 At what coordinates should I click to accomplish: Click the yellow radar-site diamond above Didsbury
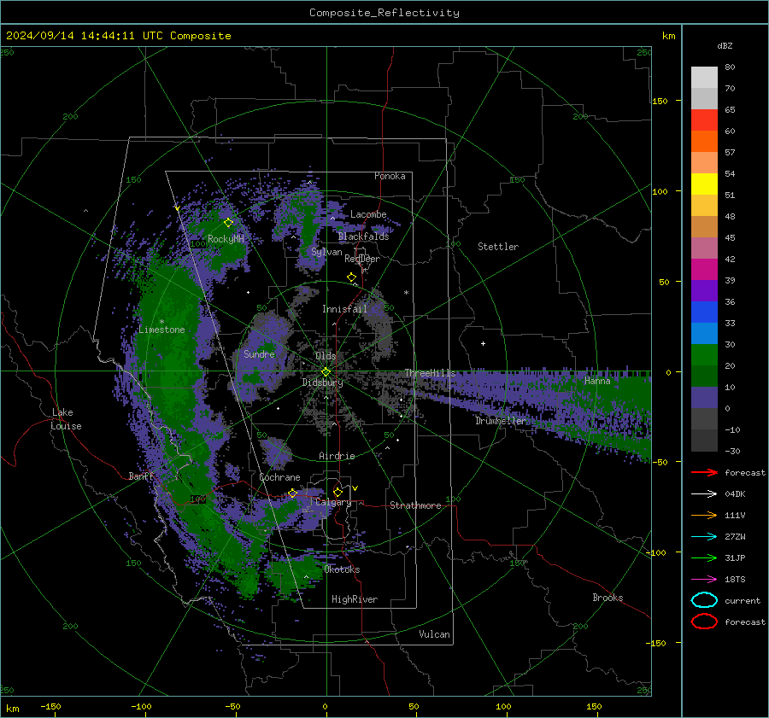326,372
